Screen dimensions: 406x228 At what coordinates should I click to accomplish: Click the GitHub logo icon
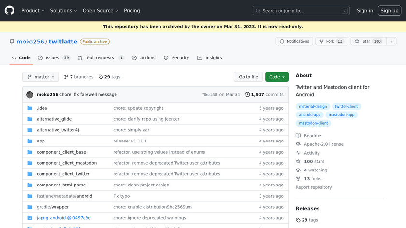coord(10,10)
